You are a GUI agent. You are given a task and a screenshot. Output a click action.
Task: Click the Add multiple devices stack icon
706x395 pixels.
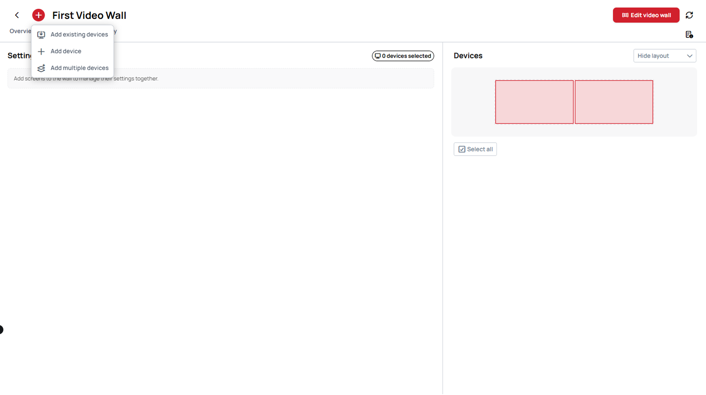pyautogui.click(x=41, y=68)
